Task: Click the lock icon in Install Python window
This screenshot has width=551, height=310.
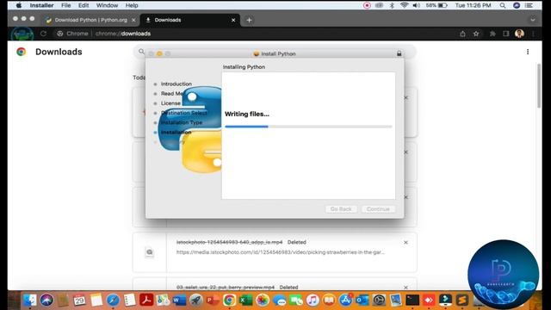Action: pyautogui.click(x=399, y=53)
